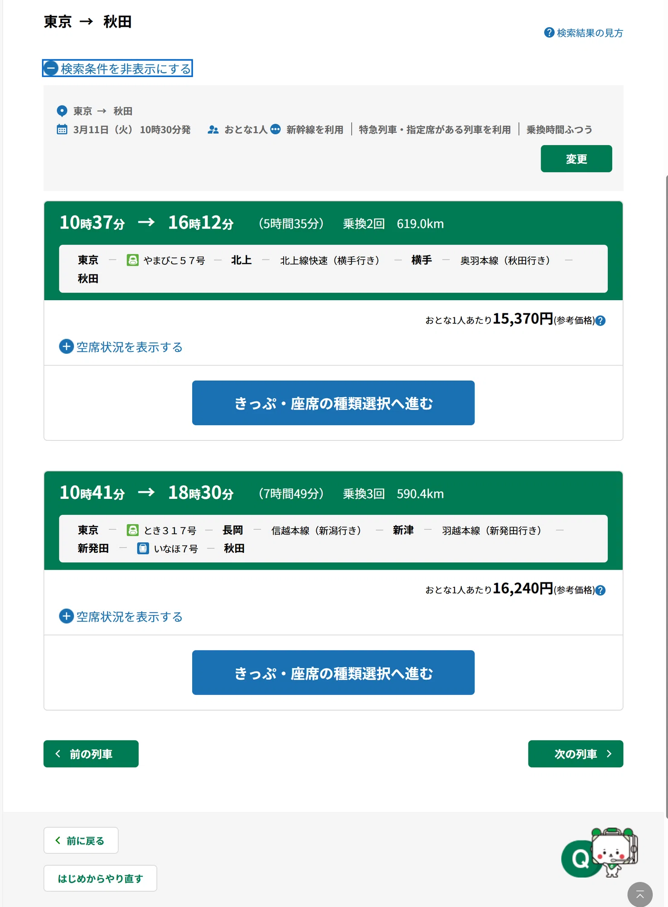Click the 新発田 transfer station name

[x=93, y=548]
